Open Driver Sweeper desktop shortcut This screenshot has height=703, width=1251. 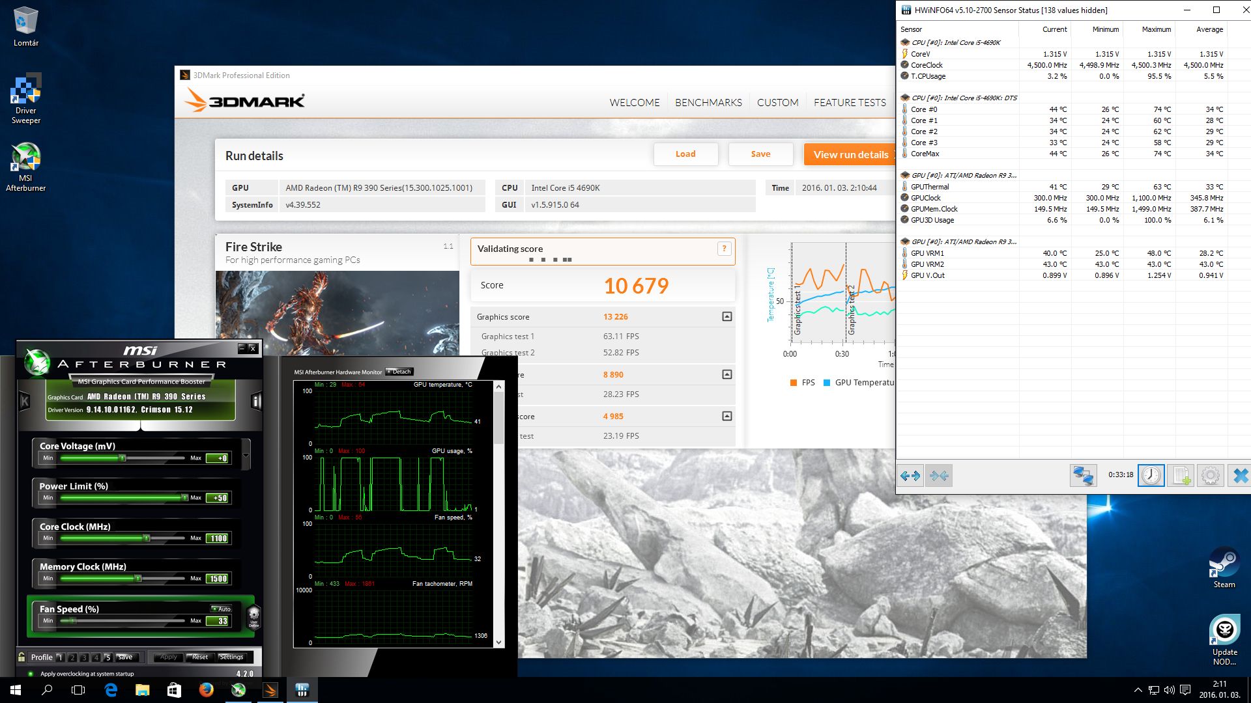(26, 99)
